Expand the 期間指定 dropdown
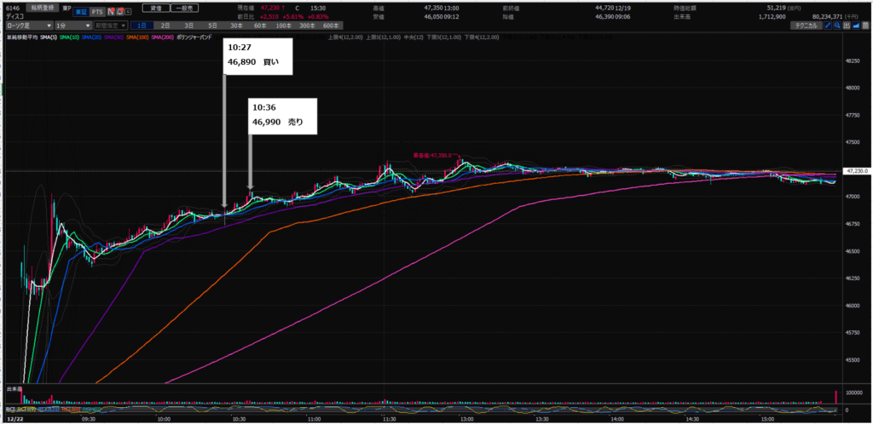 click(x=112, y=26)
